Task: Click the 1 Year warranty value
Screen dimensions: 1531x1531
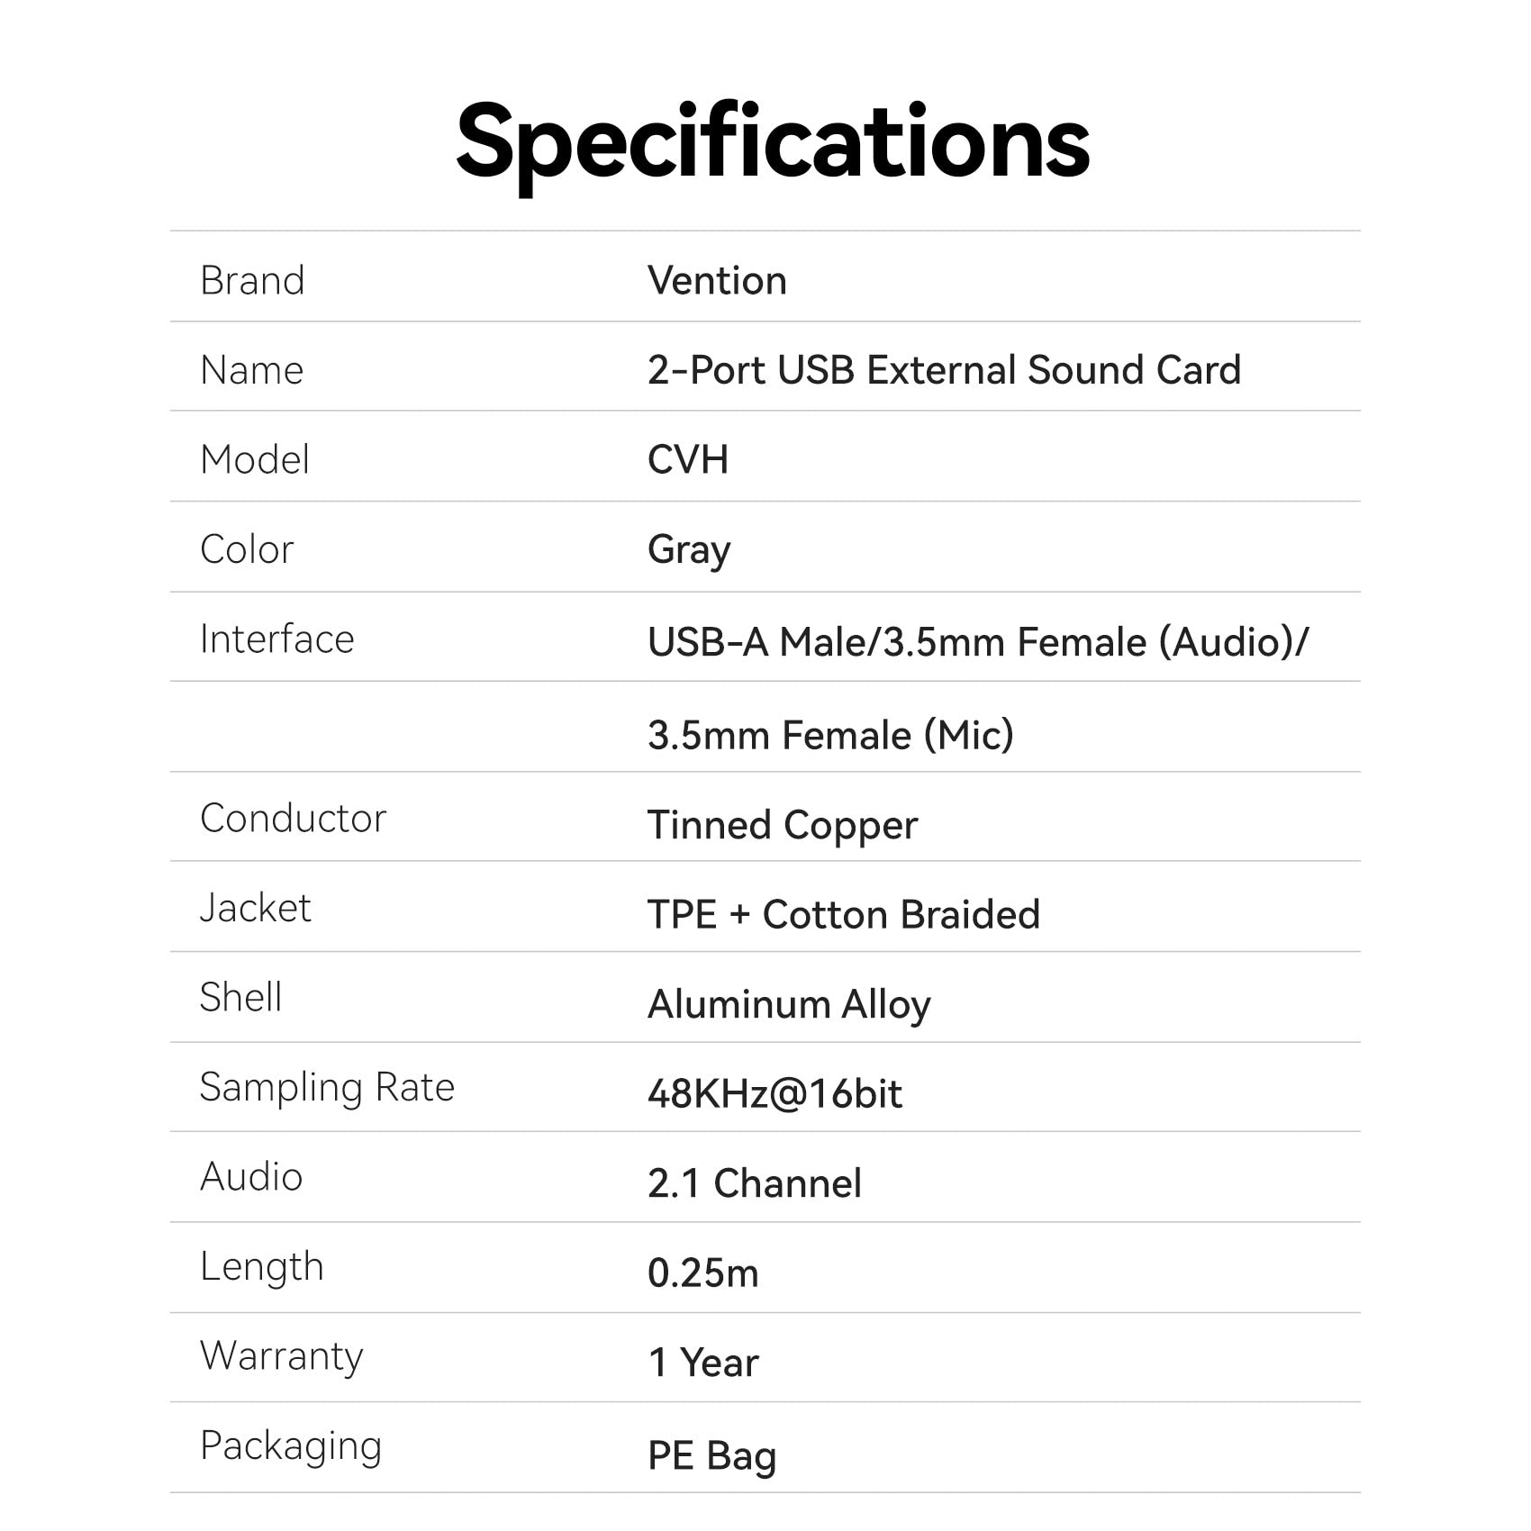Action: pos(703,1363)
